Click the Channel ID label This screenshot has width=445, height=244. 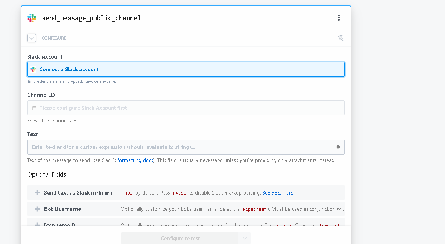[x=41, y=95]
